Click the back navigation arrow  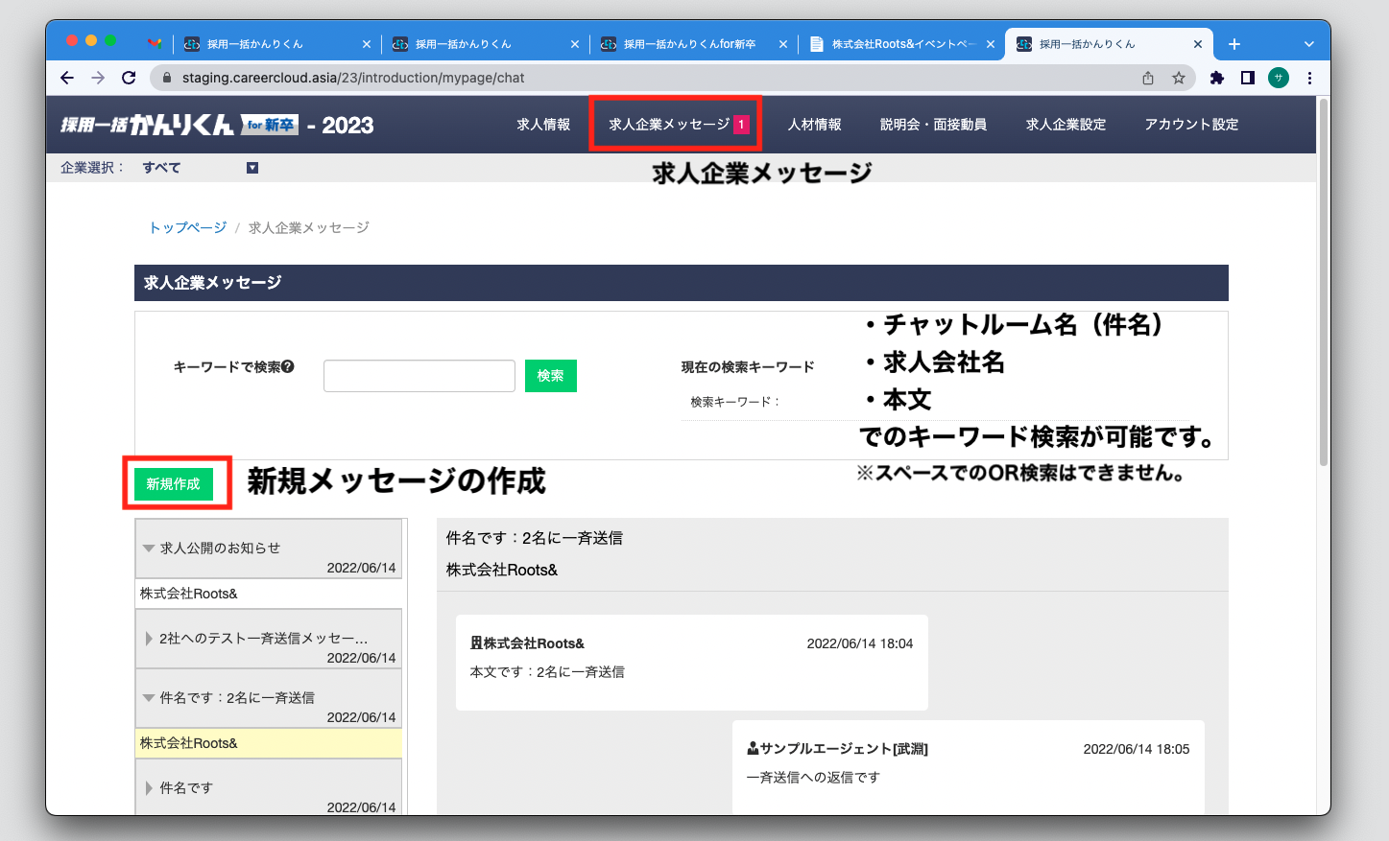(65, 78)
